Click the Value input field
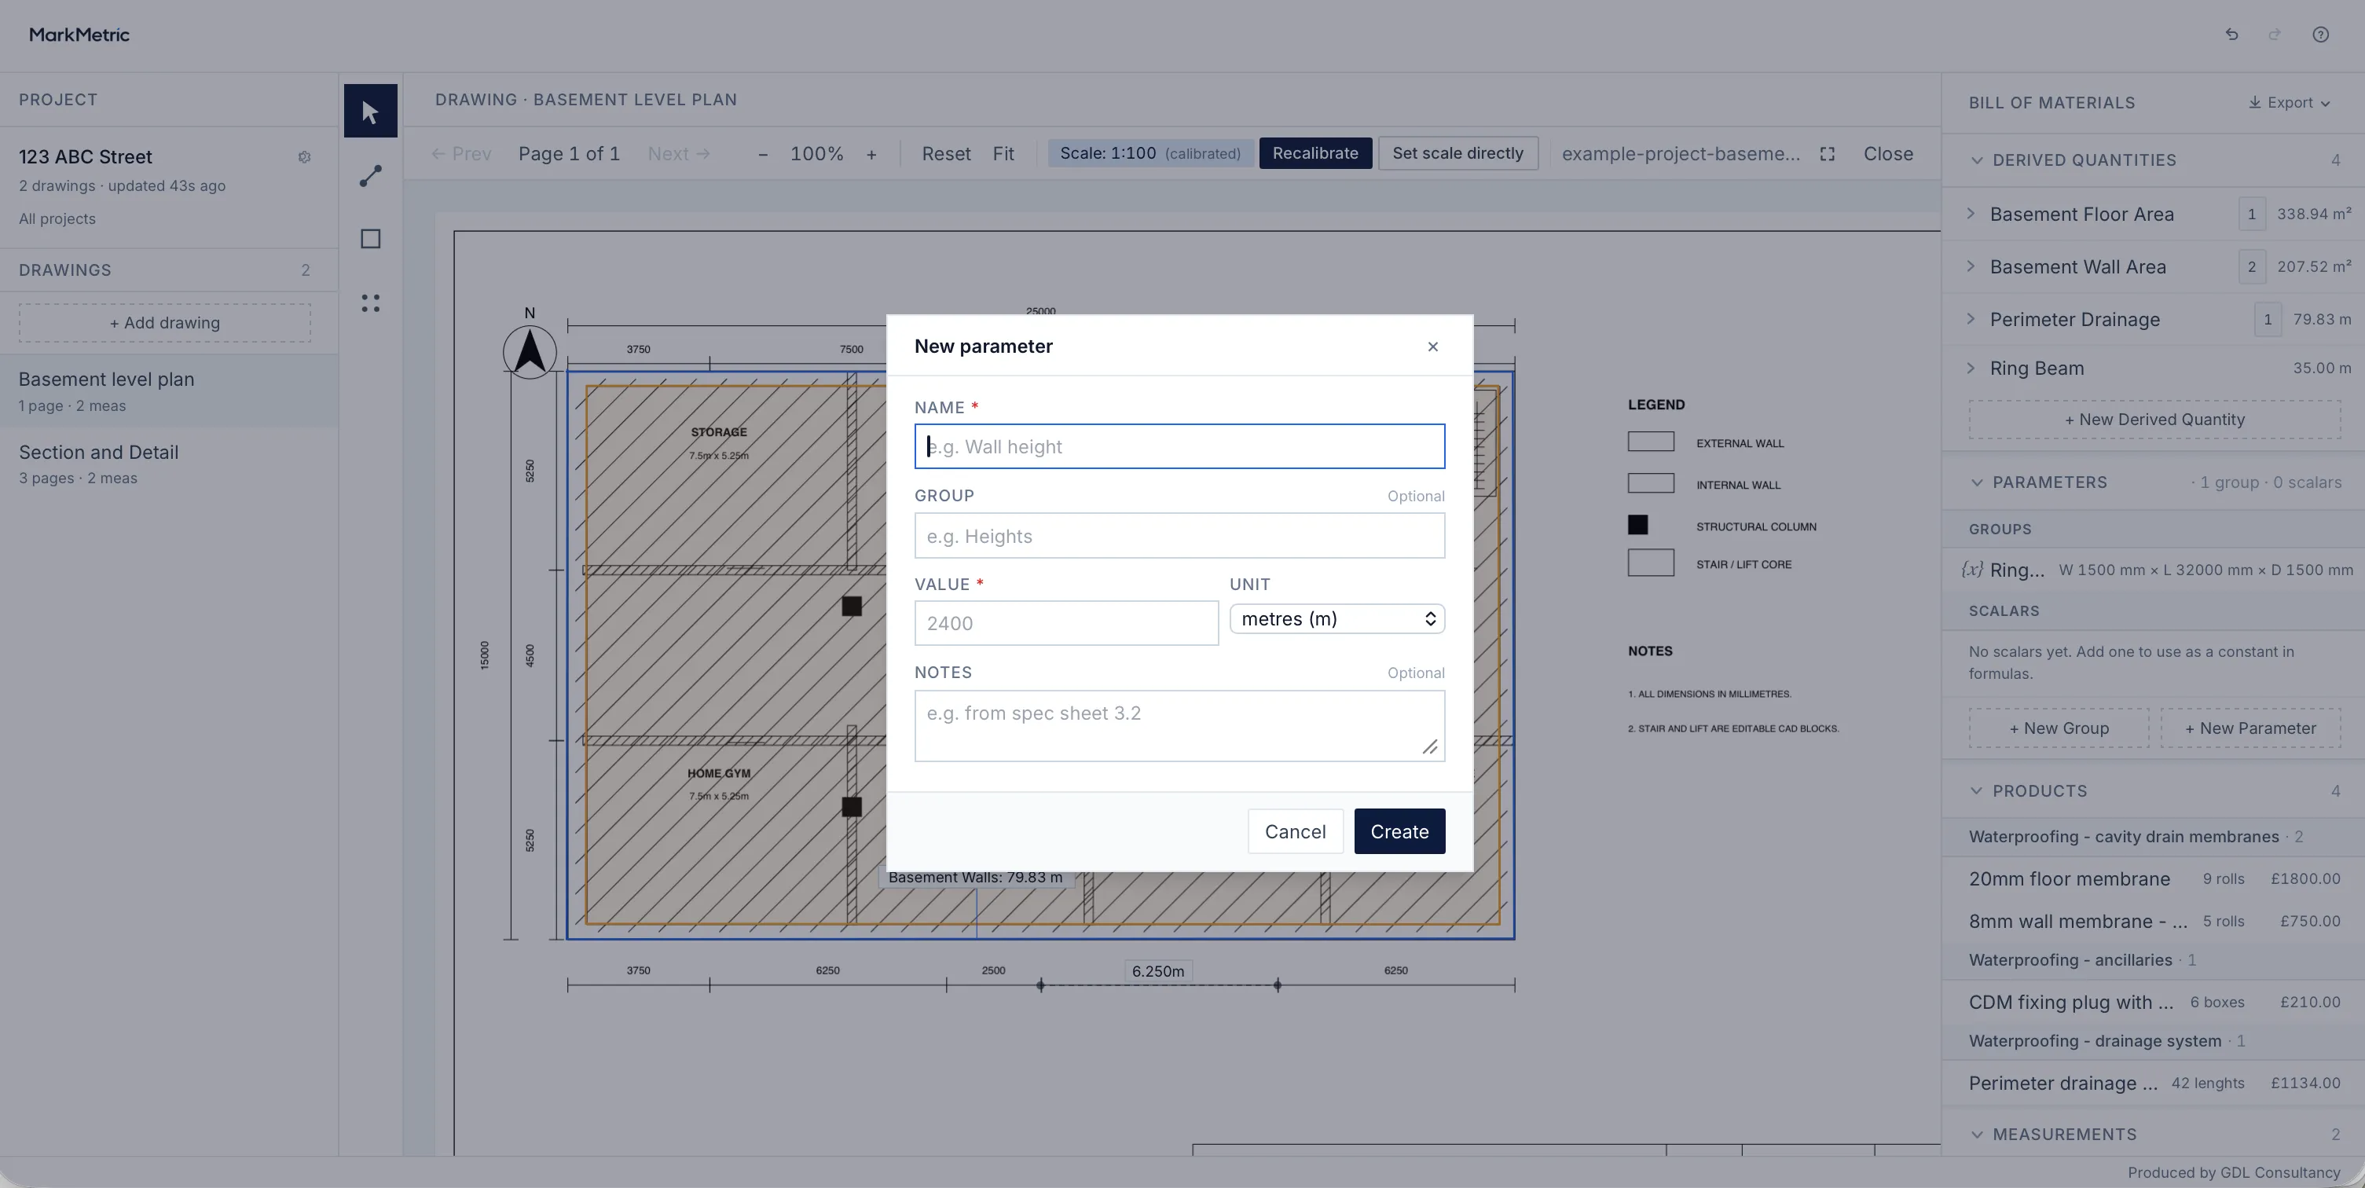This screenshot has height=1188, width=2365. [x=1066, y=623]
